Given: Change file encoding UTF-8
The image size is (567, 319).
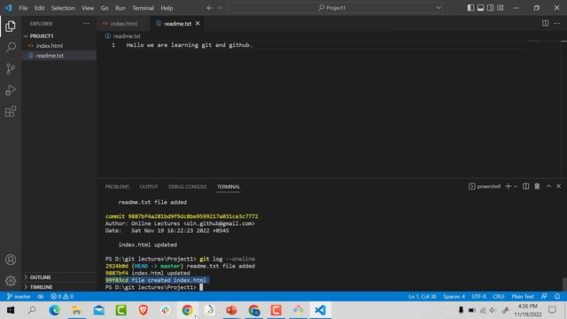Looking at the screenshot, I should coord(478,297).
